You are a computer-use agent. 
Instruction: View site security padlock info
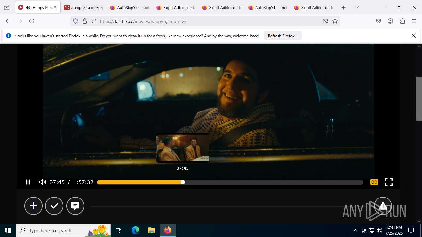(85, 21)
